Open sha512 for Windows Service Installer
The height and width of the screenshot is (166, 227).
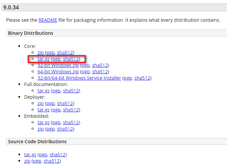click(142, 78)
